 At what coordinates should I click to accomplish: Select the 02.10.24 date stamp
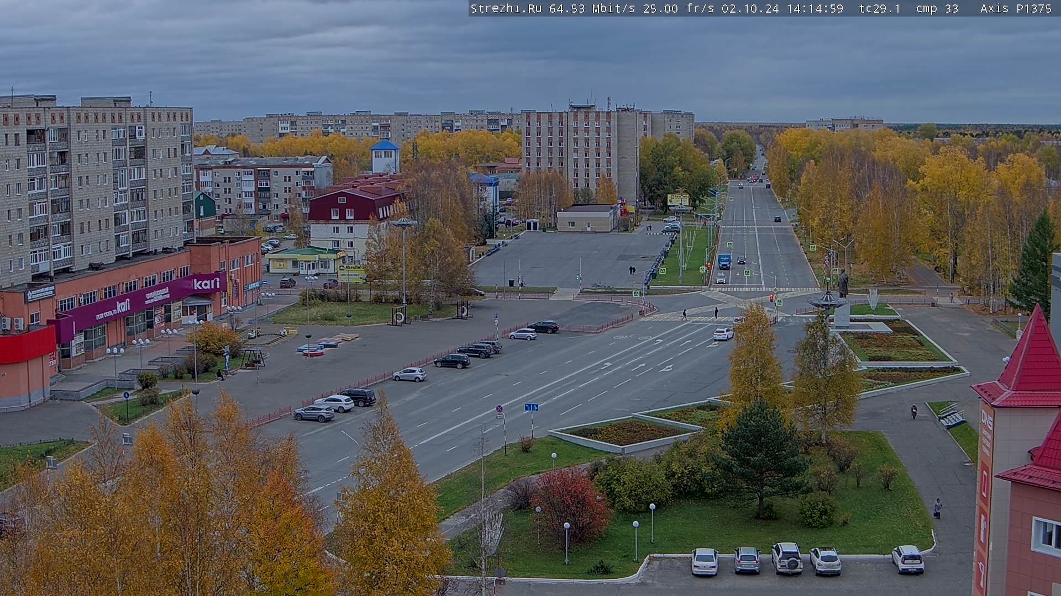coord(750,8)
